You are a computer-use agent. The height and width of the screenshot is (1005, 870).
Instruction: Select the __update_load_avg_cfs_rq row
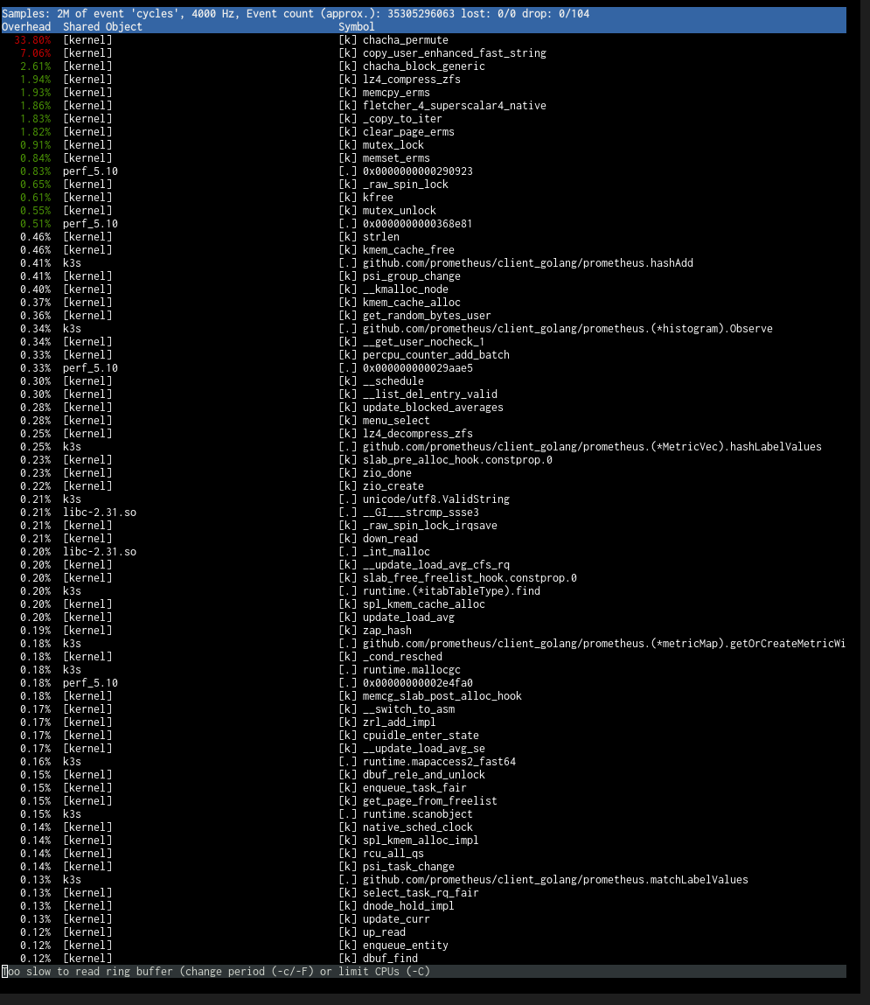(423, 565)
